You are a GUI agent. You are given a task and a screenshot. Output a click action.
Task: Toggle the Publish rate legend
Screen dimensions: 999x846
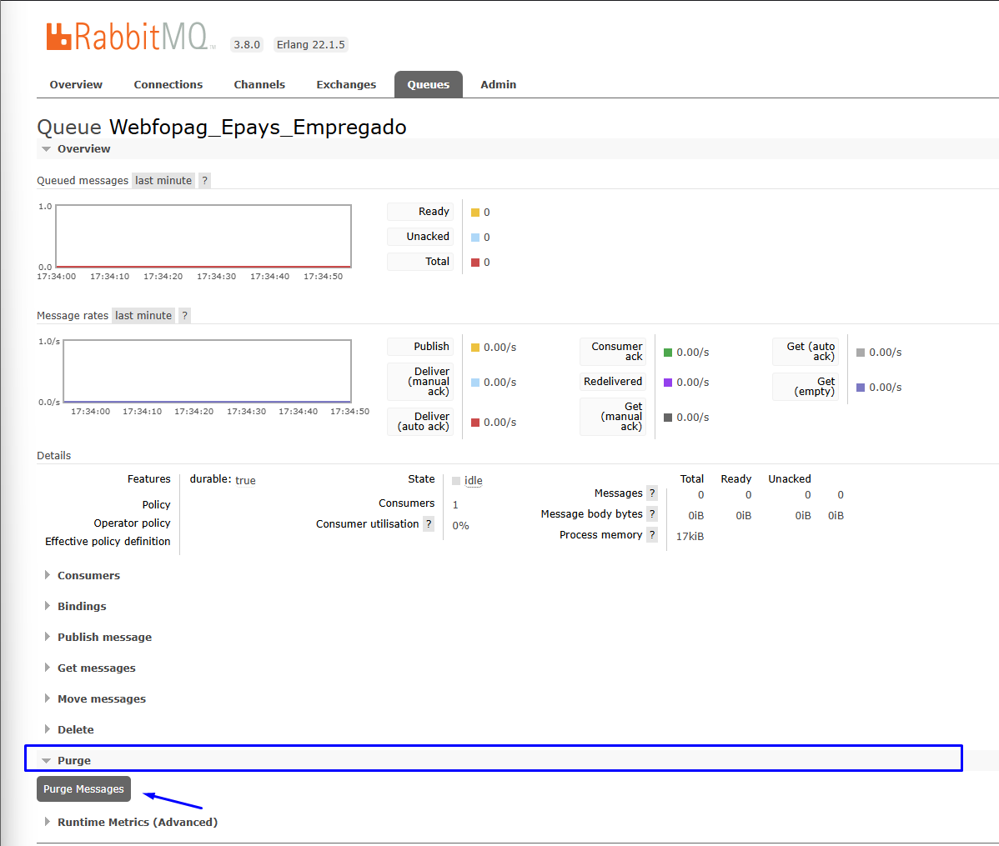point(420,347)
